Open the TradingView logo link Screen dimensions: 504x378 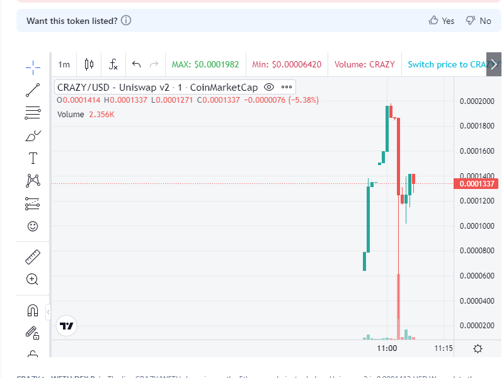click(67, 326)
